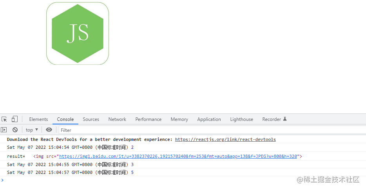
Task: Click the eye icon for live expressions
Action: [x=49, y=130]
